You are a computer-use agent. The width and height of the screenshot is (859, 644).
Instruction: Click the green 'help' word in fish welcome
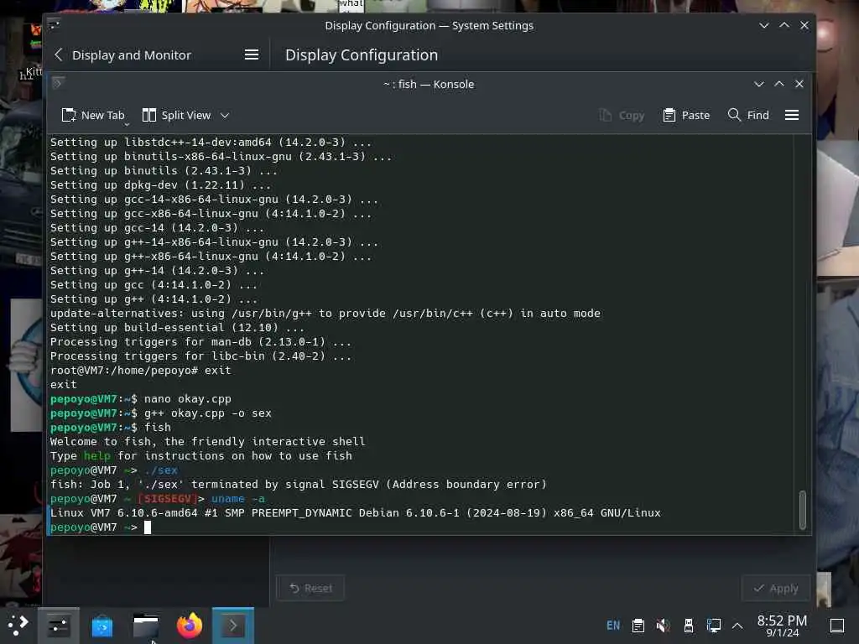point(97,455)
